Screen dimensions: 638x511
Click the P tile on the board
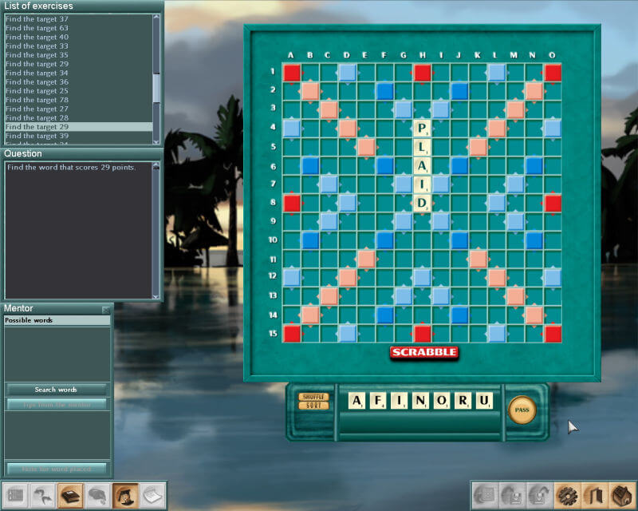pyautogui.click(x=422, y=129)
